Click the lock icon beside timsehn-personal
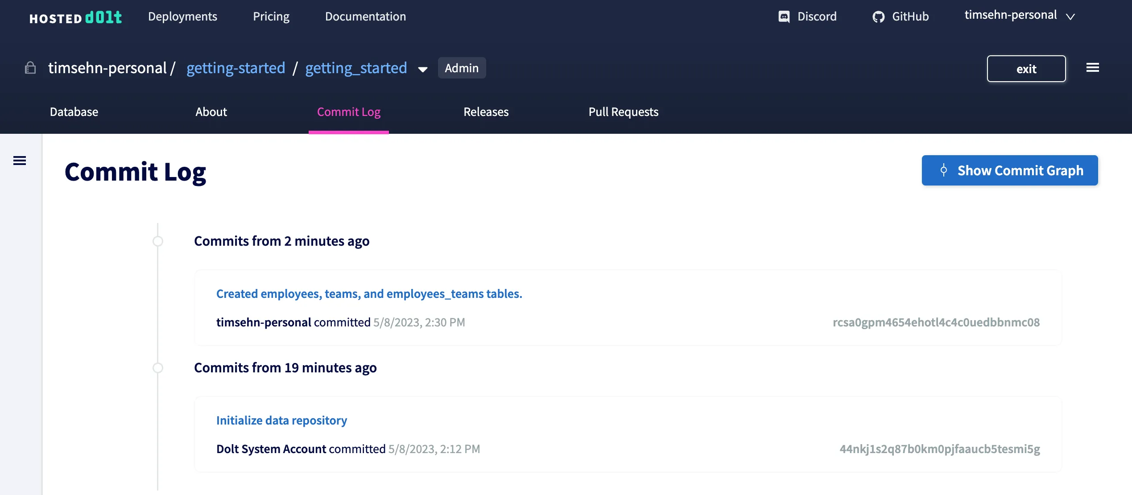 30,68
